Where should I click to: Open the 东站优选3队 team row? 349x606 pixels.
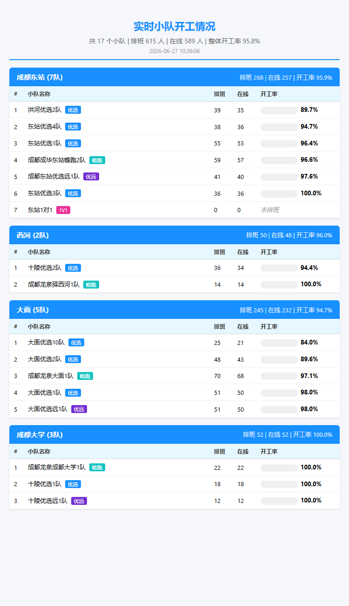[x=174, y=193]
